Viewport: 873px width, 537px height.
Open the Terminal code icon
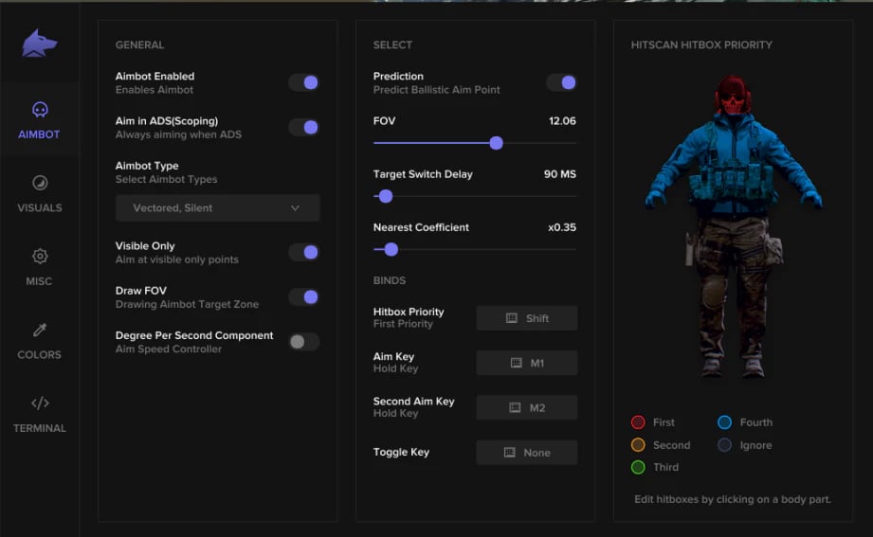coord(40,403)
